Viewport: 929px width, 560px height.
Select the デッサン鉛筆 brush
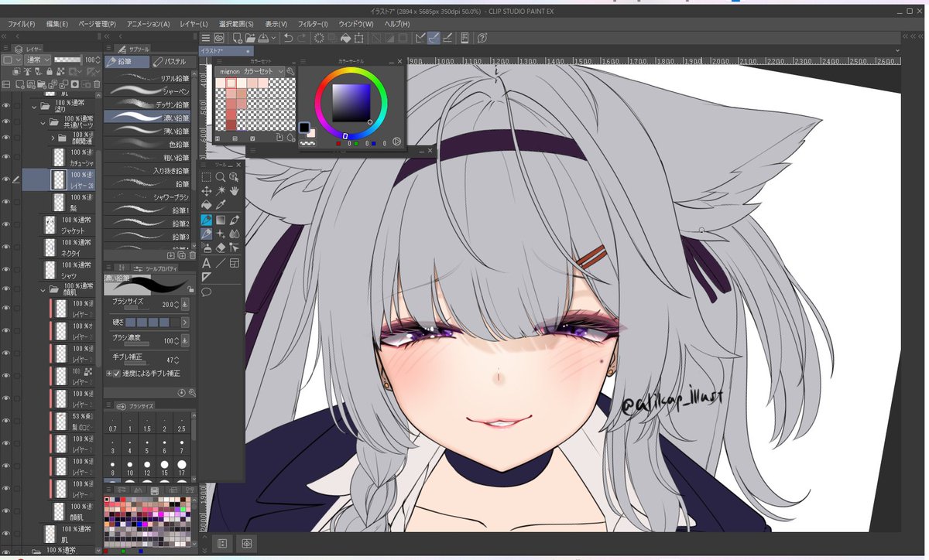(148, 104)
